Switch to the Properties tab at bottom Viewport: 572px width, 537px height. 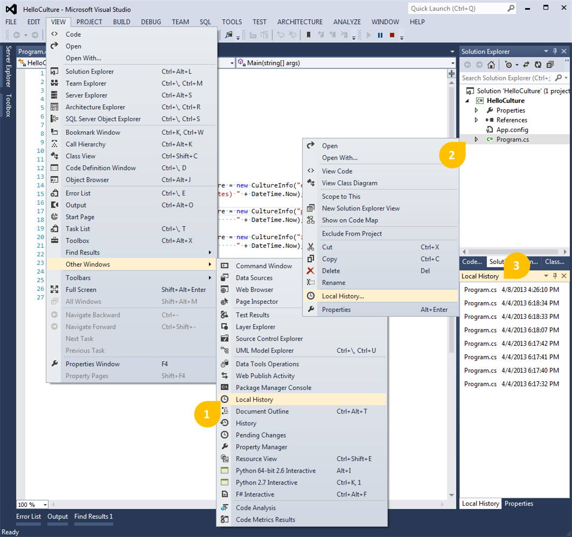point(518,504)
